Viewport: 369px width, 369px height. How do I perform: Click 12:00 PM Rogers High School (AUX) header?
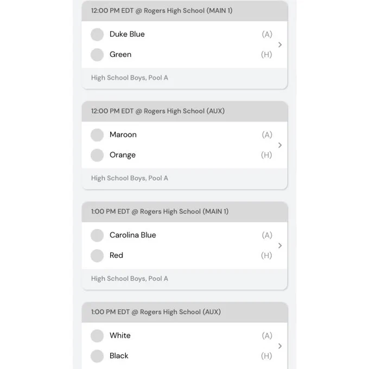[x=184, y=111]
